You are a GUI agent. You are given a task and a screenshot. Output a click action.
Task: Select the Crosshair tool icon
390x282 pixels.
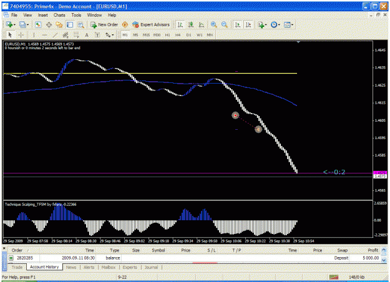point(21,35)
